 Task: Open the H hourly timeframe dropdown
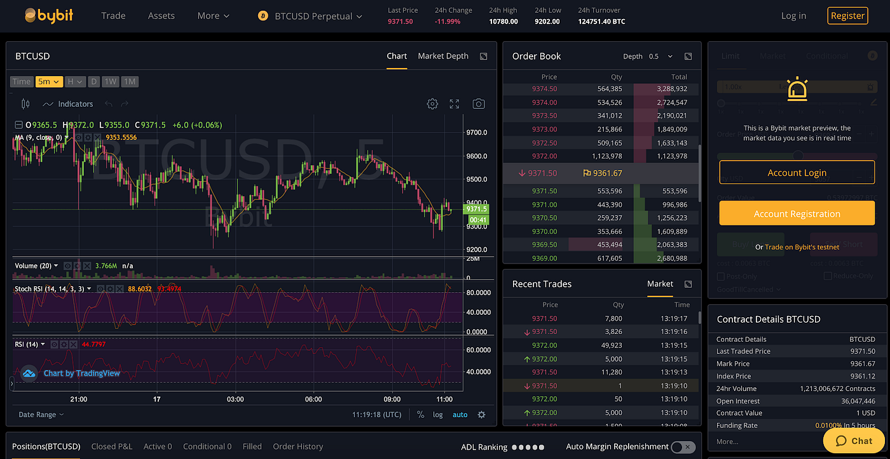(75, 81)
